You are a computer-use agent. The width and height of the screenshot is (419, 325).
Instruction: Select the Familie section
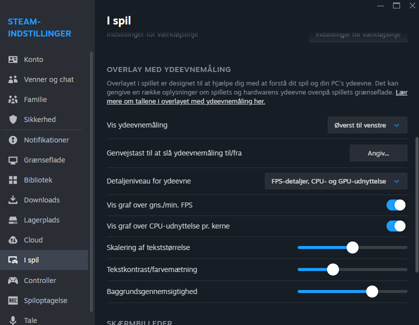coord(44,99)
